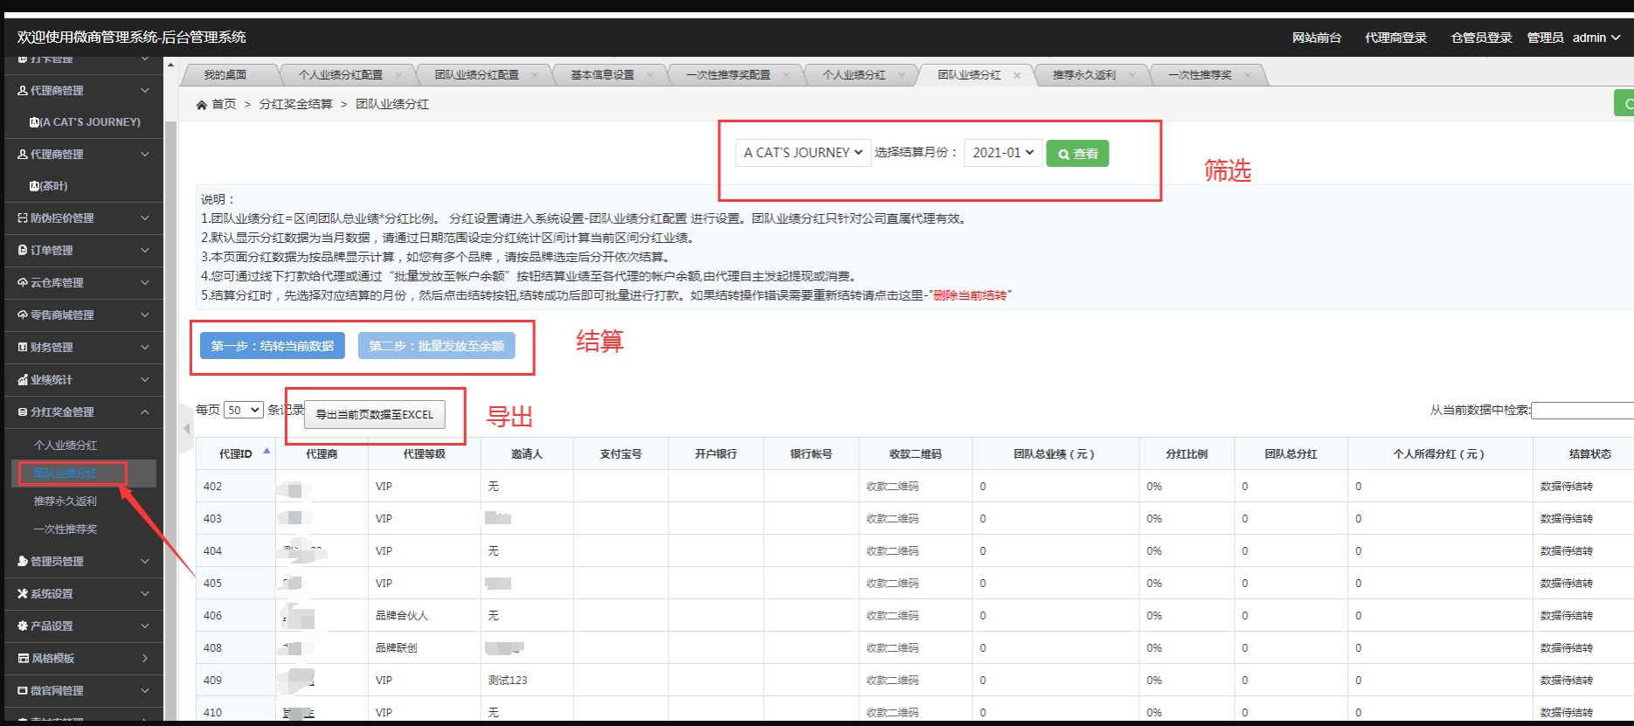Click 数据待结转 status in row 404
The width and height of the screenshot is (1634, 726).
point(1567,551)
